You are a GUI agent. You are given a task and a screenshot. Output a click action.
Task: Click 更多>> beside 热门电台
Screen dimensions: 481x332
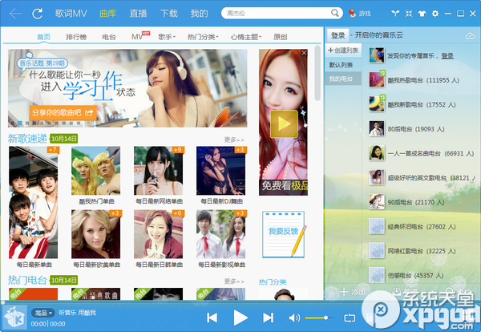(234, 281)
